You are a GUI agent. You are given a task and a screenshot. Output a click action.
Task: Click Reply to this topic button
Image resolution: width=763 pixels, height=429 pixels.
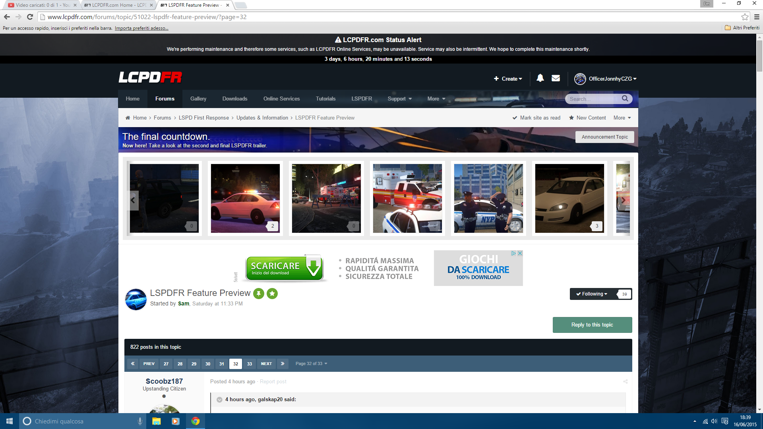tap(592, 325)
